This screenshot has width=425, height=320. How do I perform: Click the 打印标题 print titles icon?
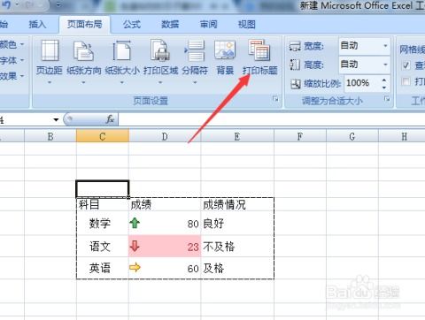tap(259, 50)
